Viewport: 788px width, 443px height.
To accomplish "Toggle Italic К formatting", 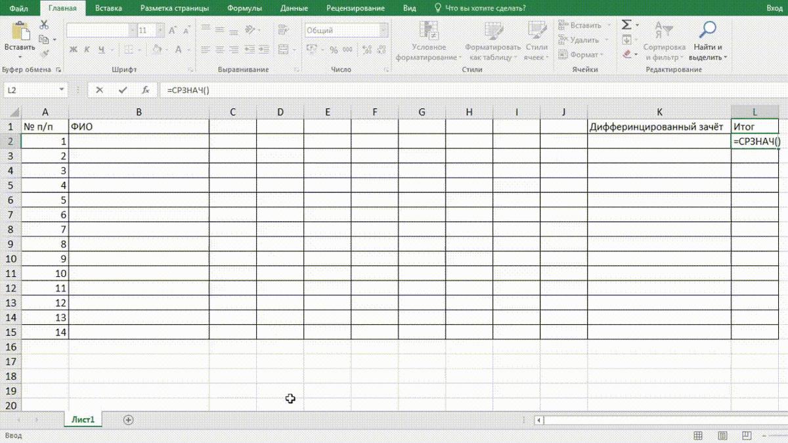I will point(88,50).
